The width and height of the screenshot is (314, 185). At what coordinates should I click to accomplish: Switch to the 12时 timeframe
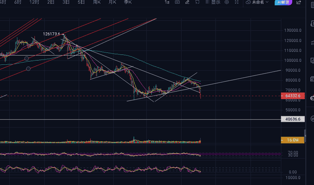tap(34, 2)
